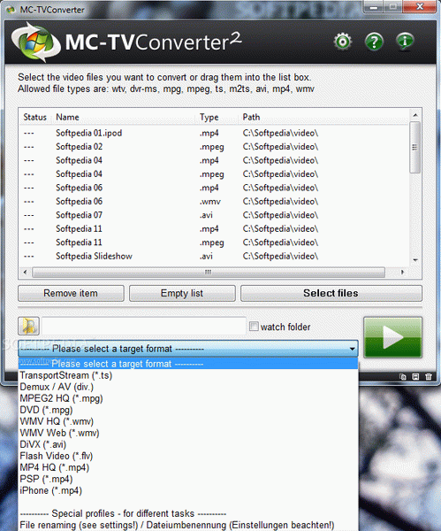This screenshot has height=531, width=441.
Task: Open settings via the gear icon
Action: coord(343,42)
